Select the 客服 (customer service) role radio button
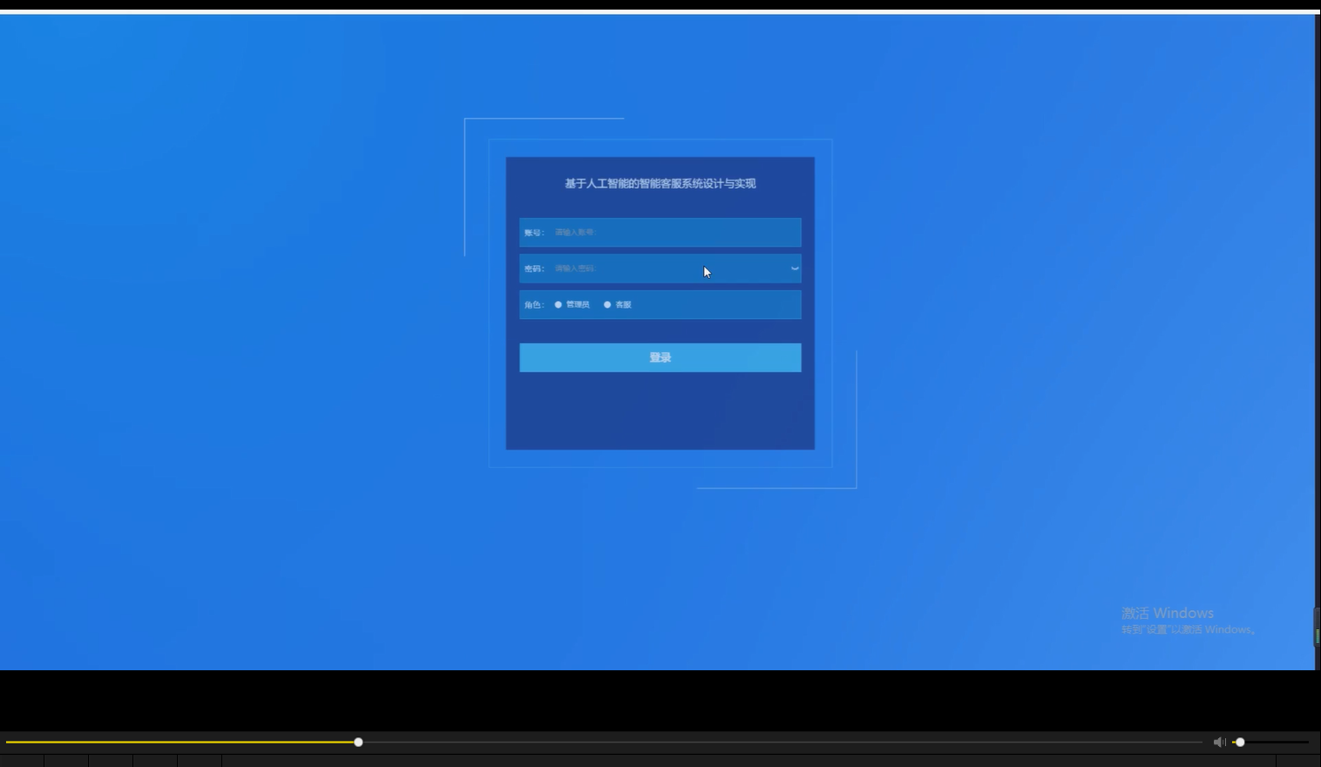Viewport: 1321px width, 767px height. click(x=607, y=304)
